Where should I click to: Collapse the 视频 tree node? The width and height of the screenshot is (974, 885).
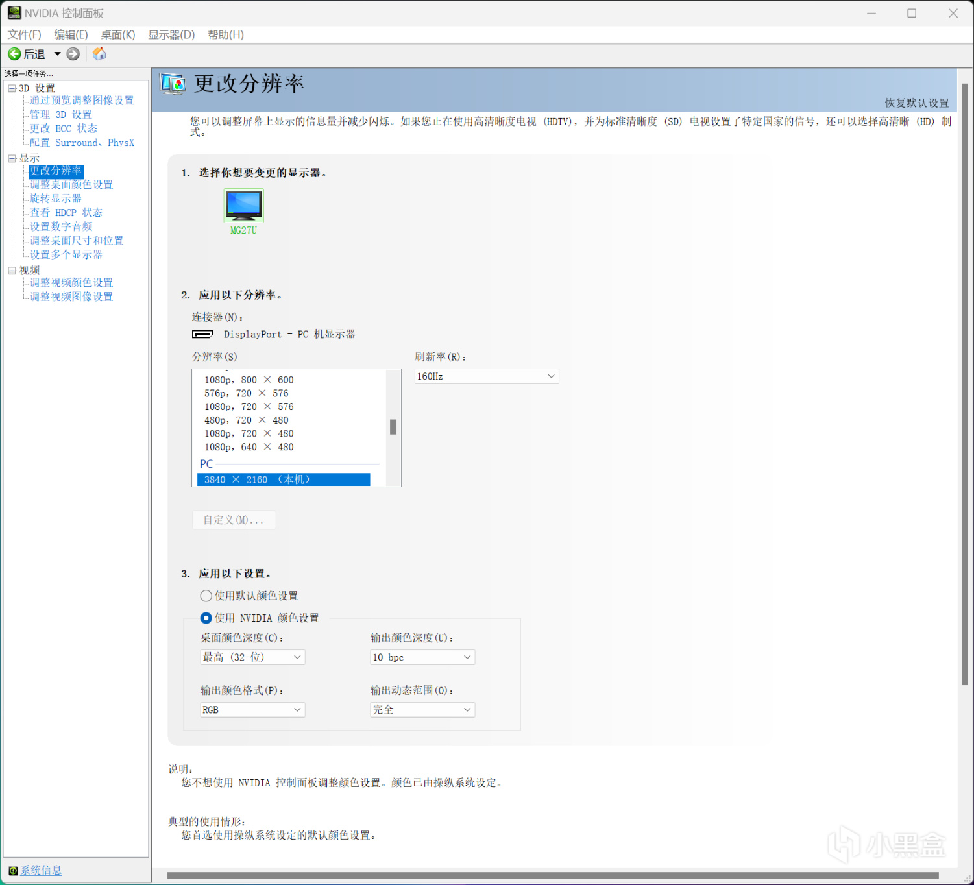coord(12,271)
